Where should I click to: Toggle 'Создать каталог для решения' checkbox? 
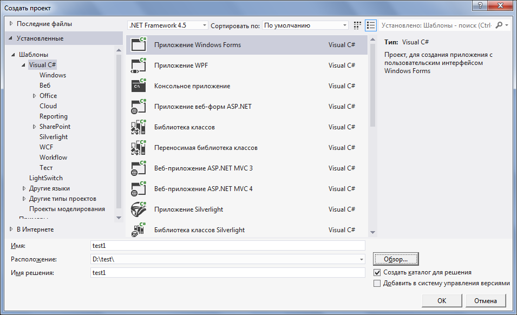pyautogui.click(x=377, y=272)
